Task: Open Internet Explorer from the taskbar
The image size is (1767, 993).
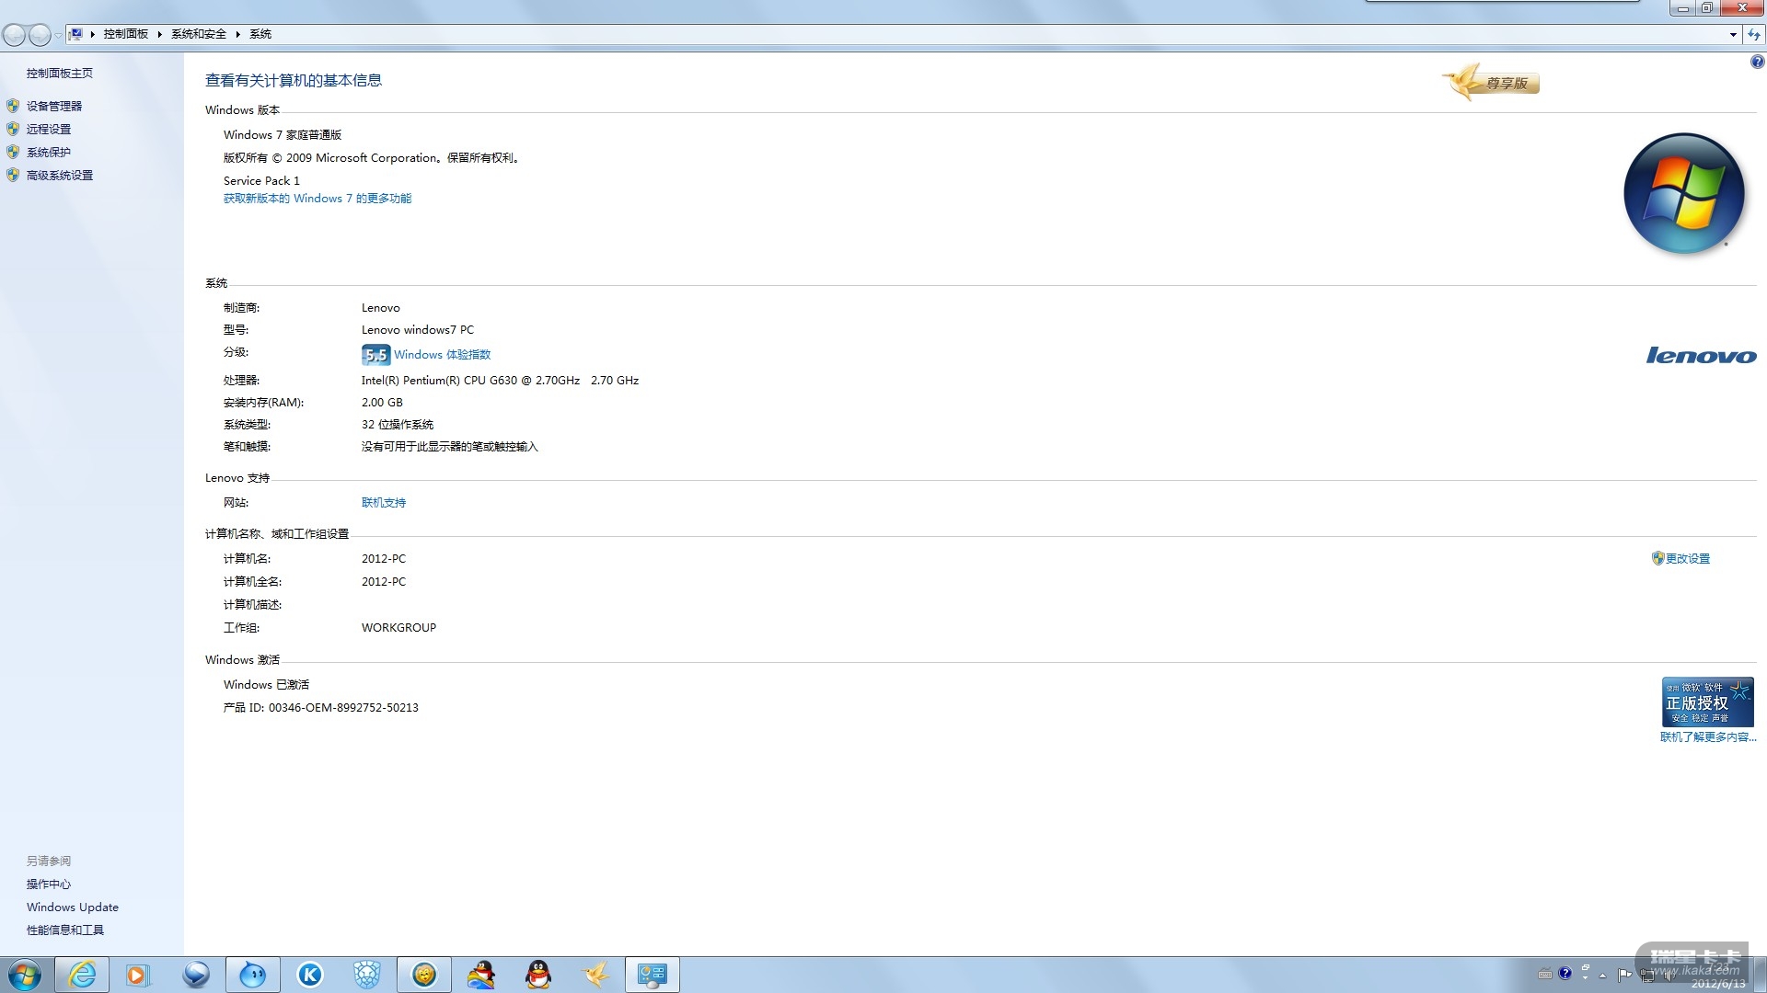Action: (x=82, y=975)
